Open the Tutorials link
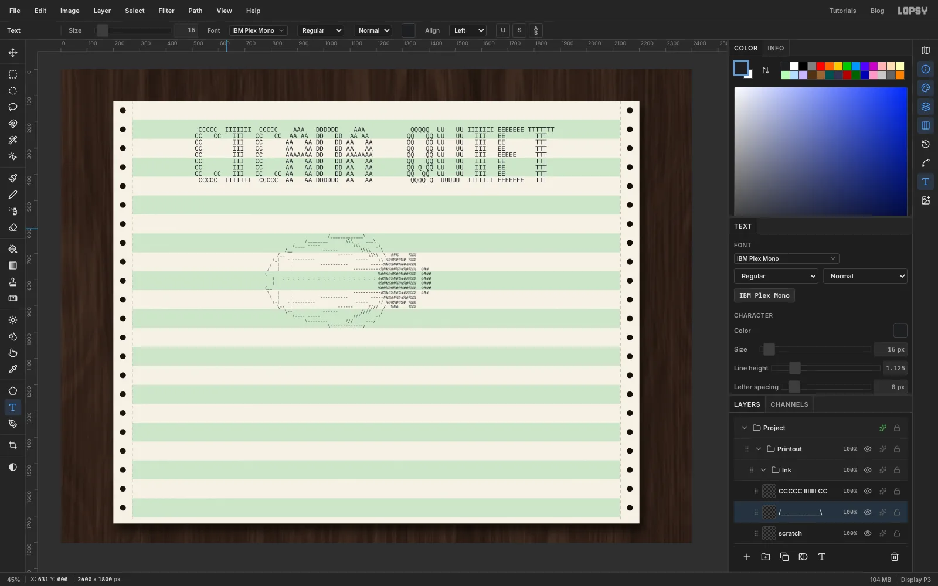Image resolution: width=938 pixels, height=586 pixels. pos(842,11)
